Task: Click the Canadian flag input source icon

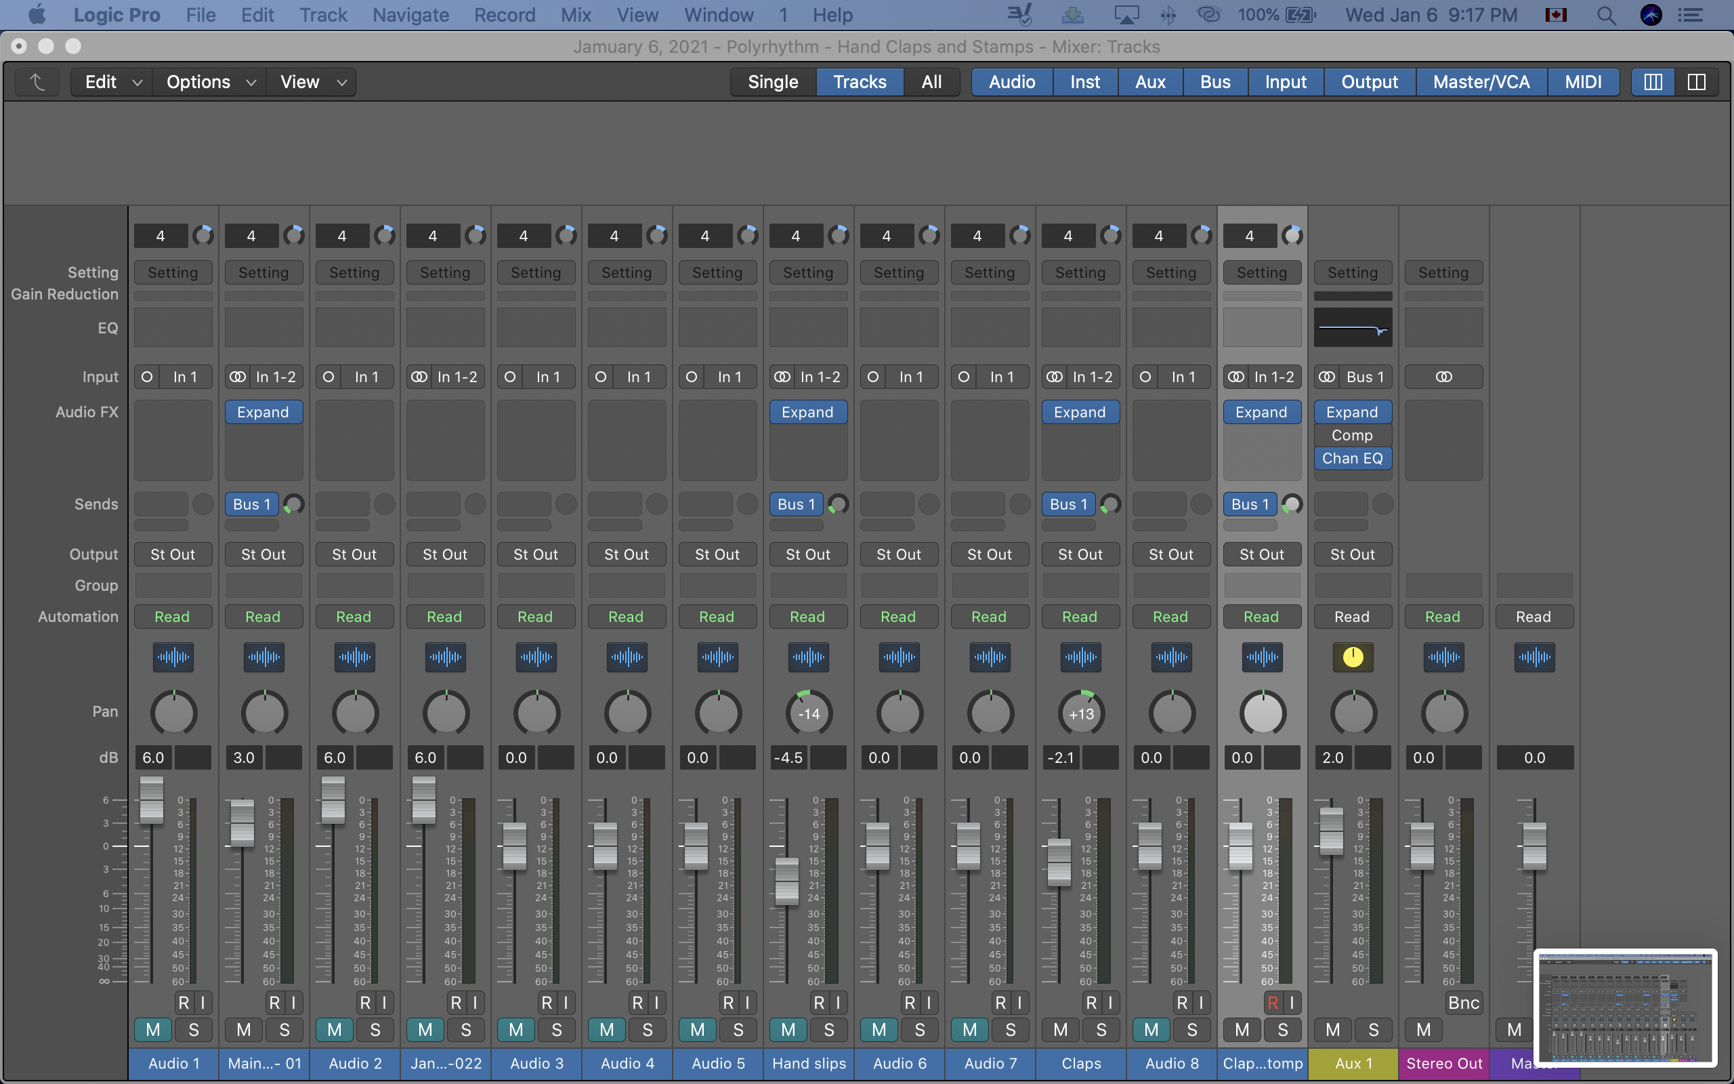Action: 1556,15
